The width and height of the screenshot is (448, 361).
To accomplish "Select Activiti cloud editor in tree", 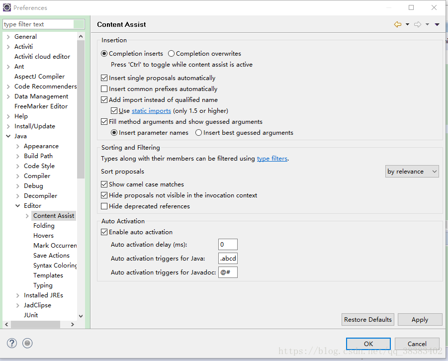I will point(42,57).
